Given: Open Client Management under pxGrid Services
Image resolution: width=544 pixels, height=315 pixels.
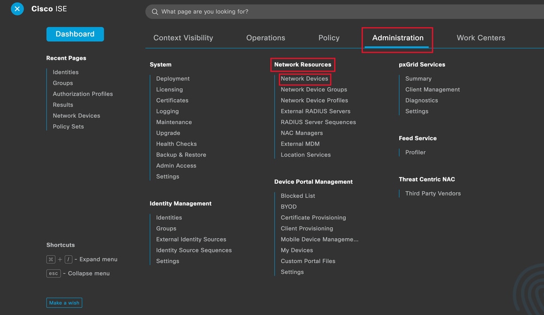Looking at the screenshot, I should 432,89.
